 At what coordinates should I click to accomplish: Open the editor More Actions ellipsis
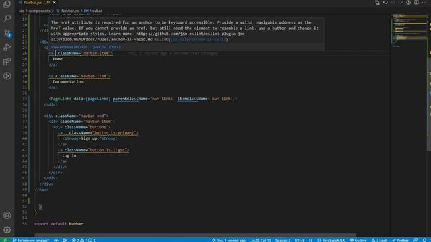click(x=424, y=3)
